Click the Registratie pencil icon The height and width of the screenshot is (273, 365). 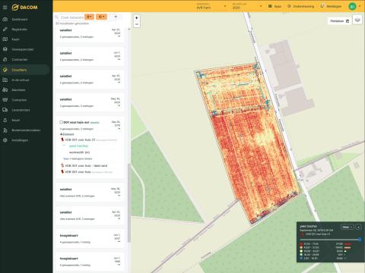pos(5,30)
